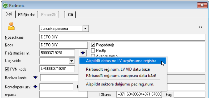Open the Juridiska persona dropdown

click(85, 28)
